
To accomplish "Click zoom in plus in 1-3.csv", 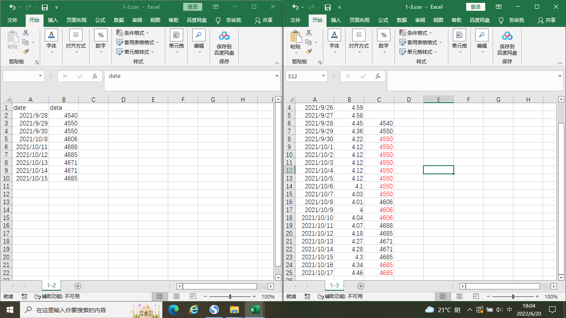I will coord(537,296).
